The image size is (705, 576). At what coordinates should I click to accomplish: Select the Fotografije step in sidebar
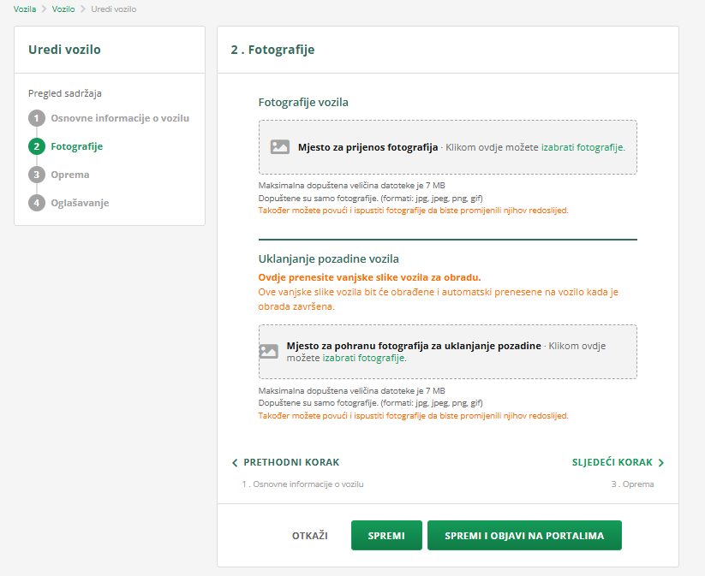point(76,146)
